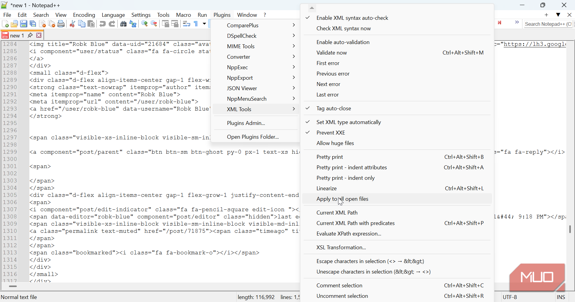Click the Search Notepad++ input field
This screenshot has width=575, height=302.
click(x=549, y=24)
